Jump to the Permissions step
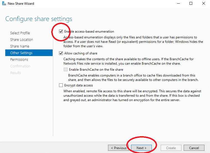The height and width of the screenshot is (153, 210). click(x=19, y=60)
